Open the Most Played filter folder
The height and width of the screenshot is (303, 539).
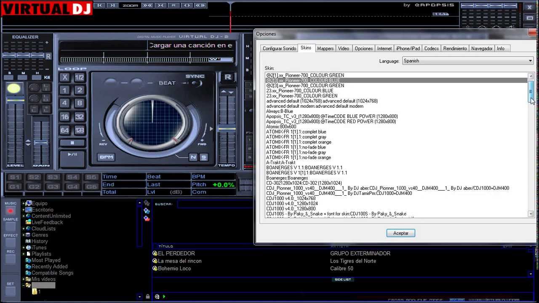46,260
